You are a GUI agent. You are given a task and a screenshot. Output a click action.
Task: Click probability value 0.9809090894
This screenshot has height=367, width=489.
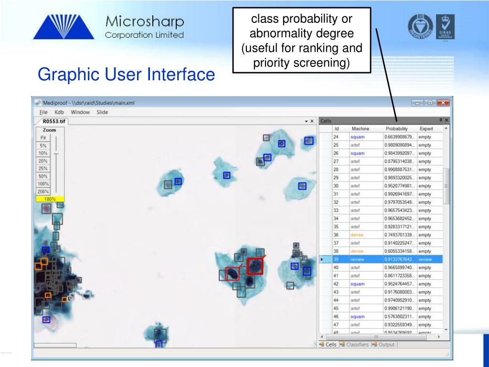400,145
